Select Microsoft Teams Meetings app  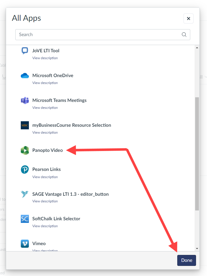[59, 100]
